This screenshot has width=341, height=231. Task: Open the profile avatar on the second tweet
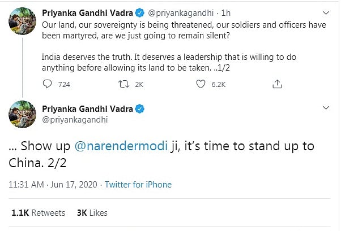click(x=23, y=114)
